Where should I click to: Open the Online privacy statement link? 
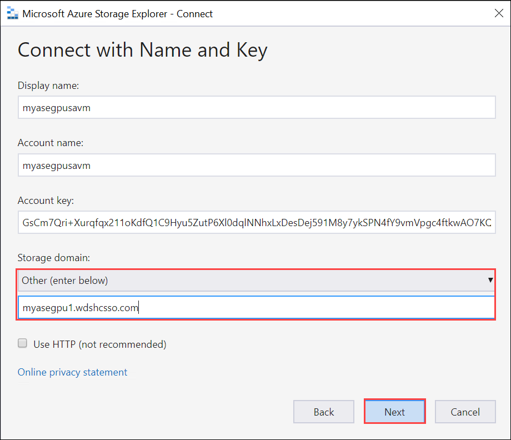coord(72,372)
